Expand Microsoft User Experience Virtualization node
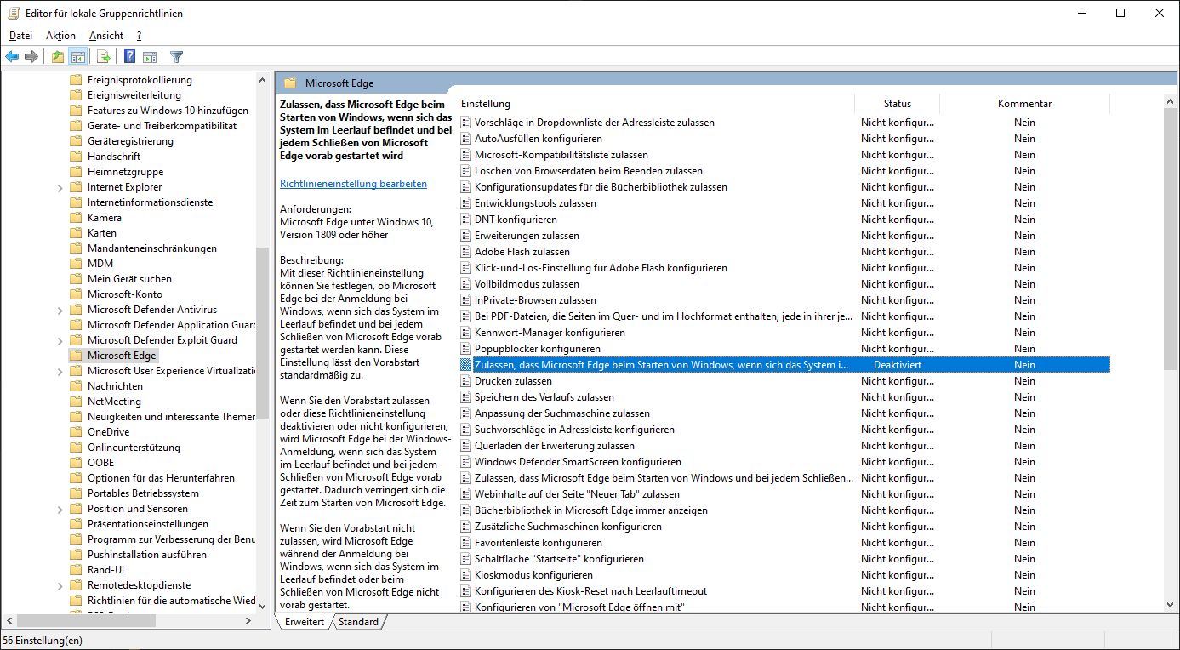Screen dimensions: 1180x650 (x=60, y=371)
